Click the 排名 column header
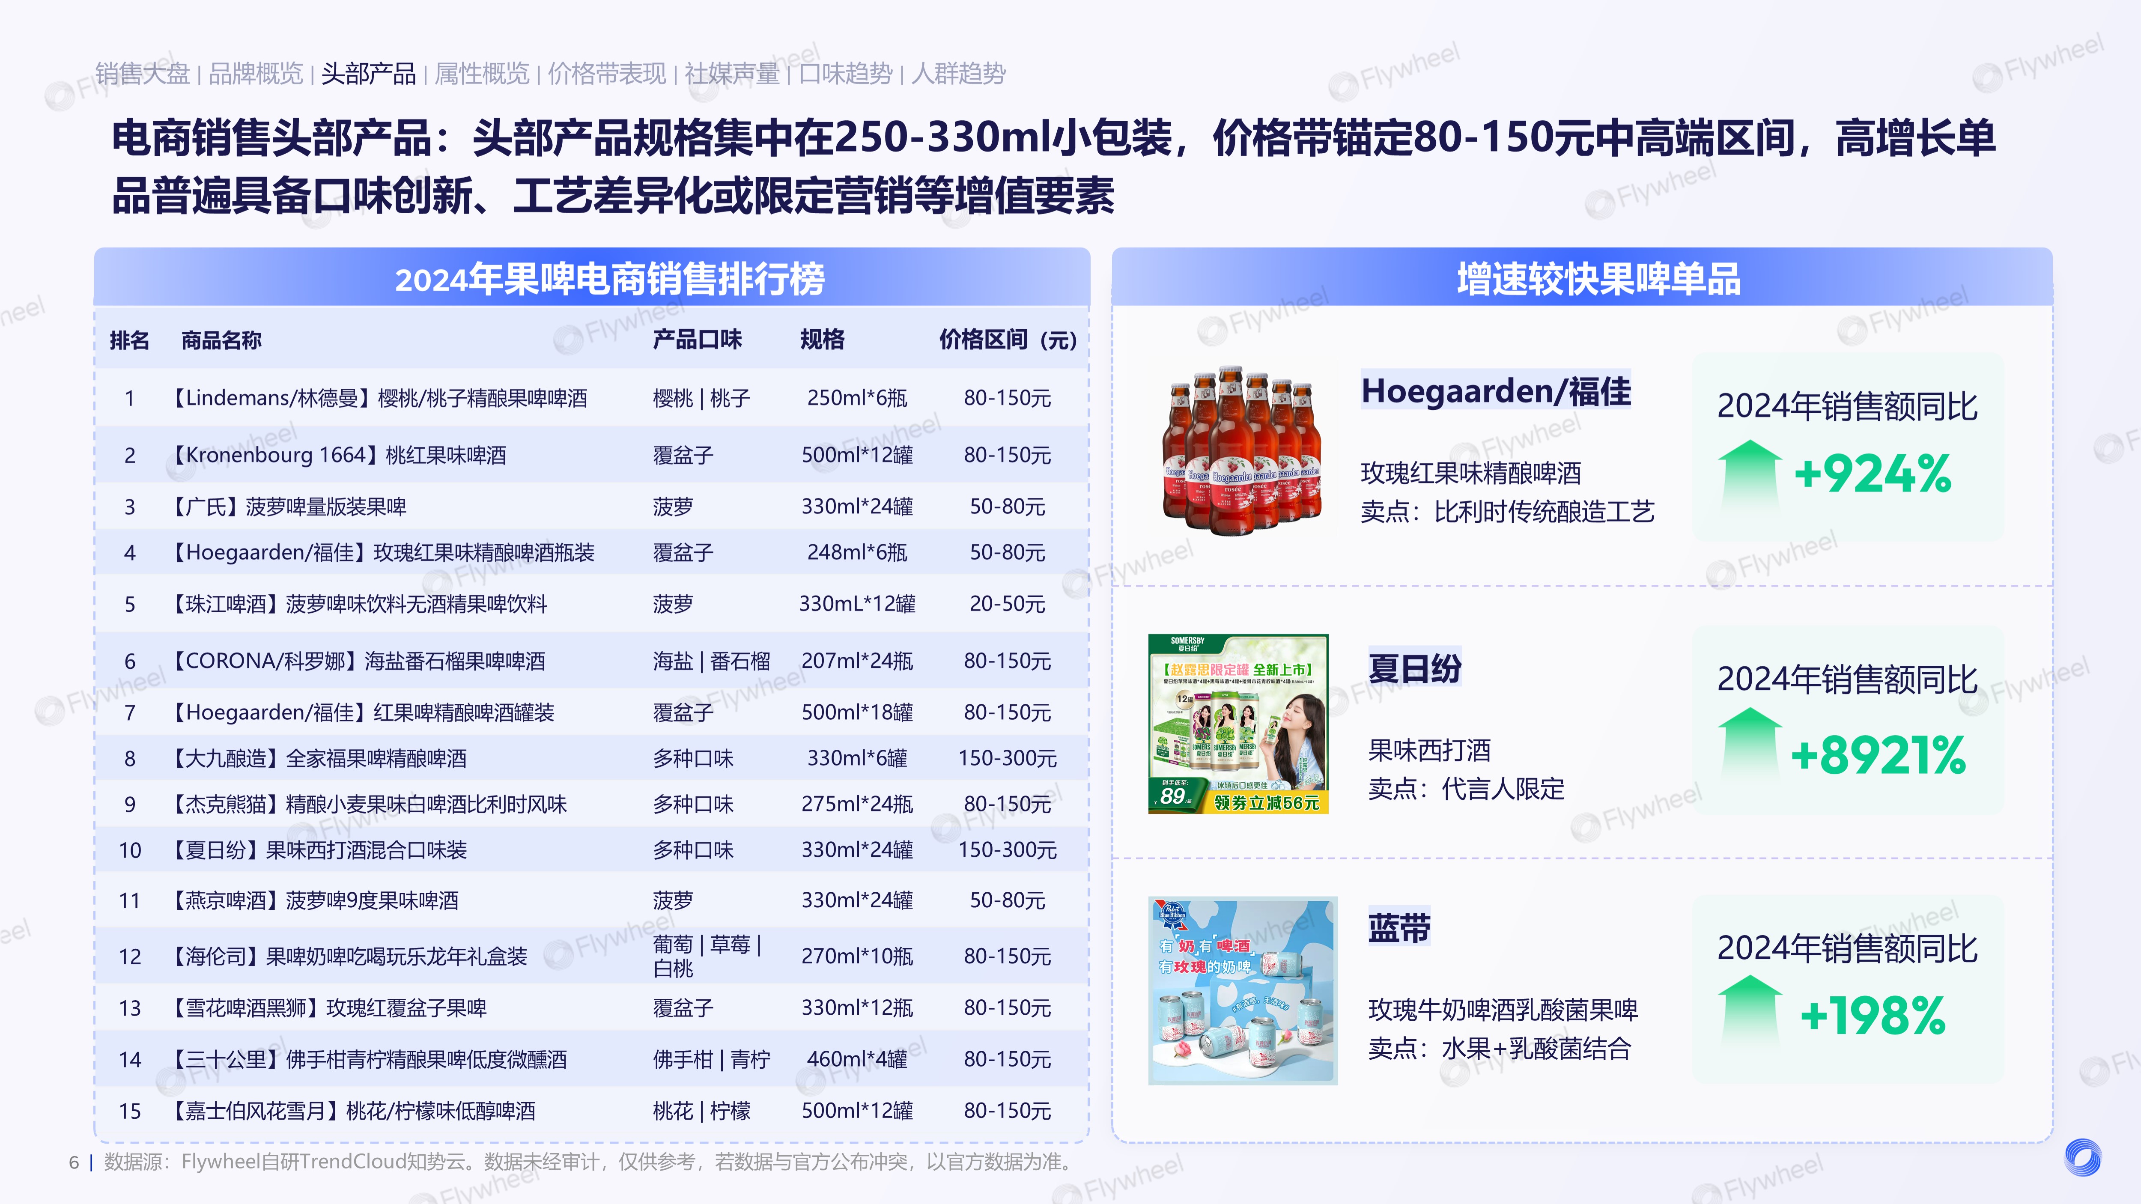The image size is (2141, 1204). 130,340
